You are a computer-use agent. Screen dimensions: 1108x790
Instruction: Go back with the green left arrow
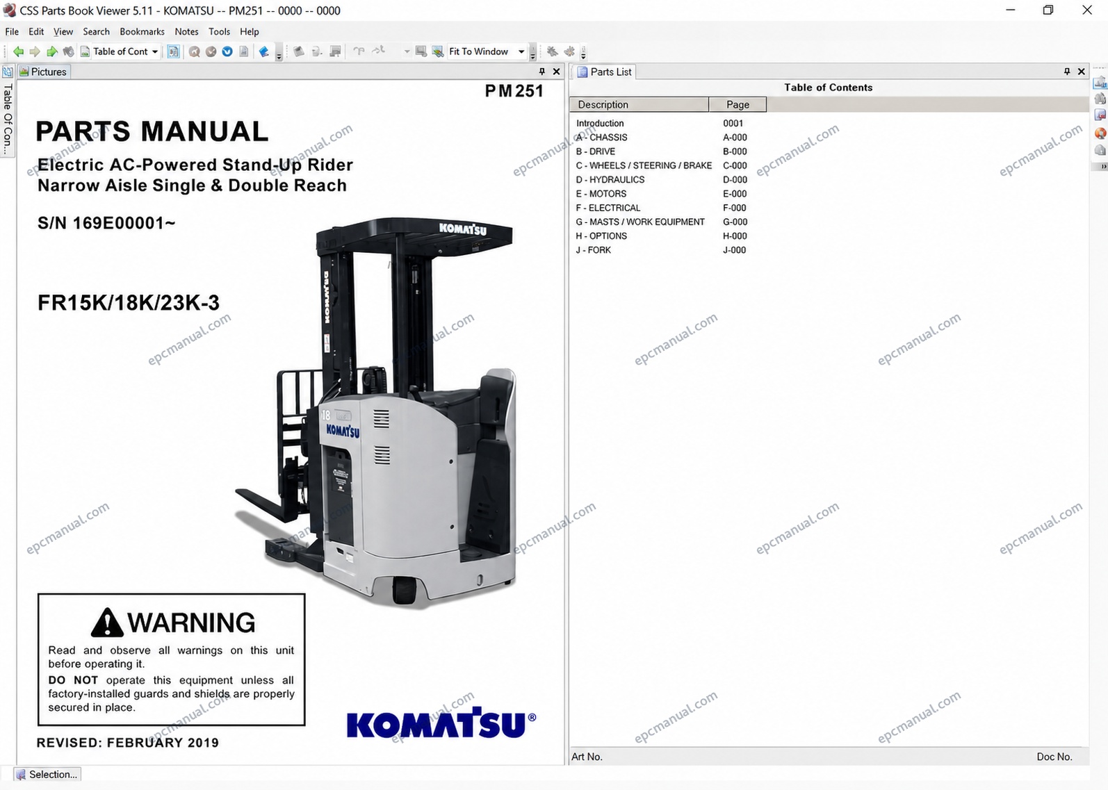19,51
